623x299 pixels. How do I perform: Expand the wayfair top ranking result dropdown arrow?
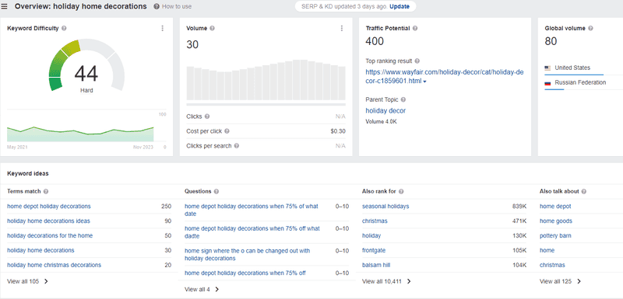point(424,82)
